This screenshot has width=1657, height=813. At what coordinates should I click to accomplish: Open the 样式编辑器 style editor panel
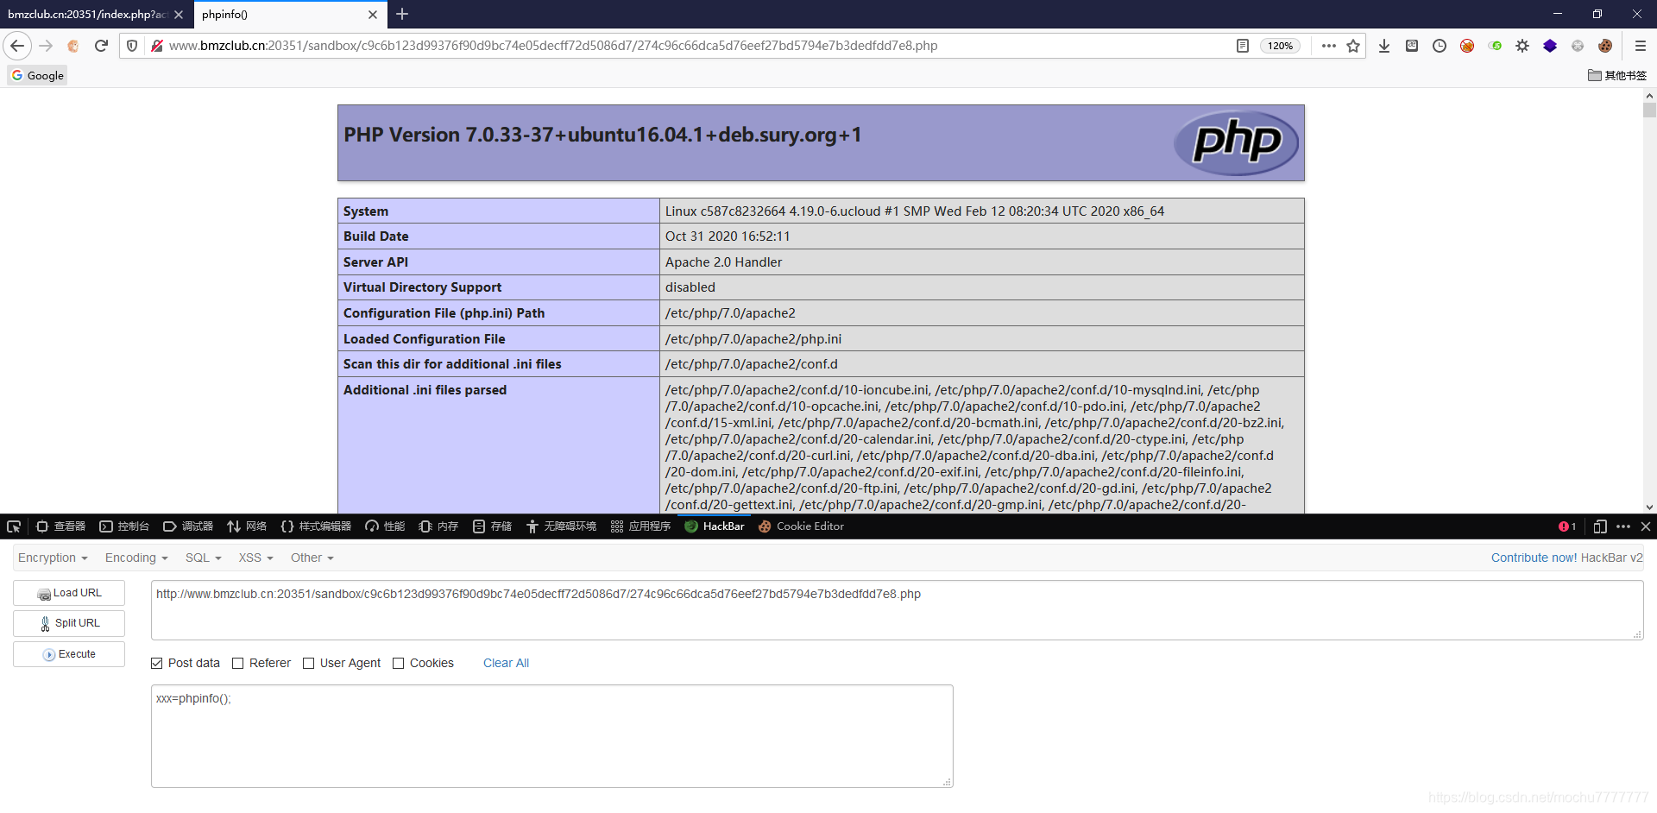pyautogui.click(x=316, y=526)
